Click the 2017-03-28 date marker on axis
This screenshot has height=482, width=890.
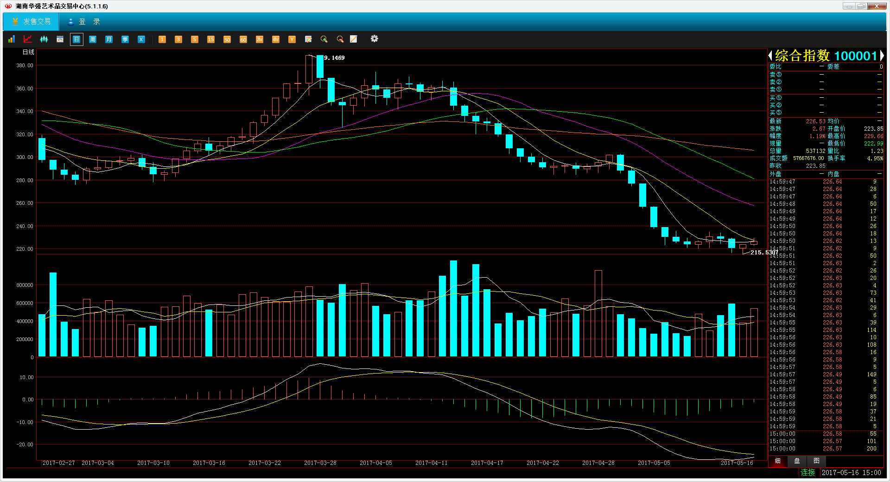click(x=320, y=463)
